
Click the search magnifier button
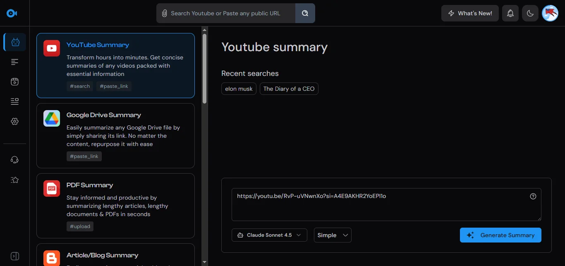click(305, 13)
